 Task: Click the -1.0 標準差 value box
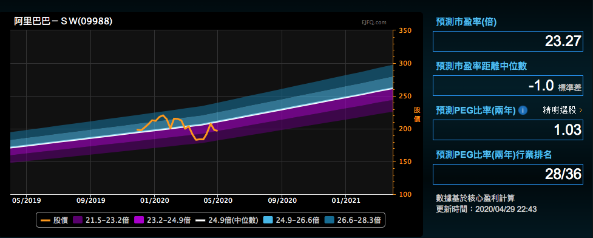pos(507,86)
